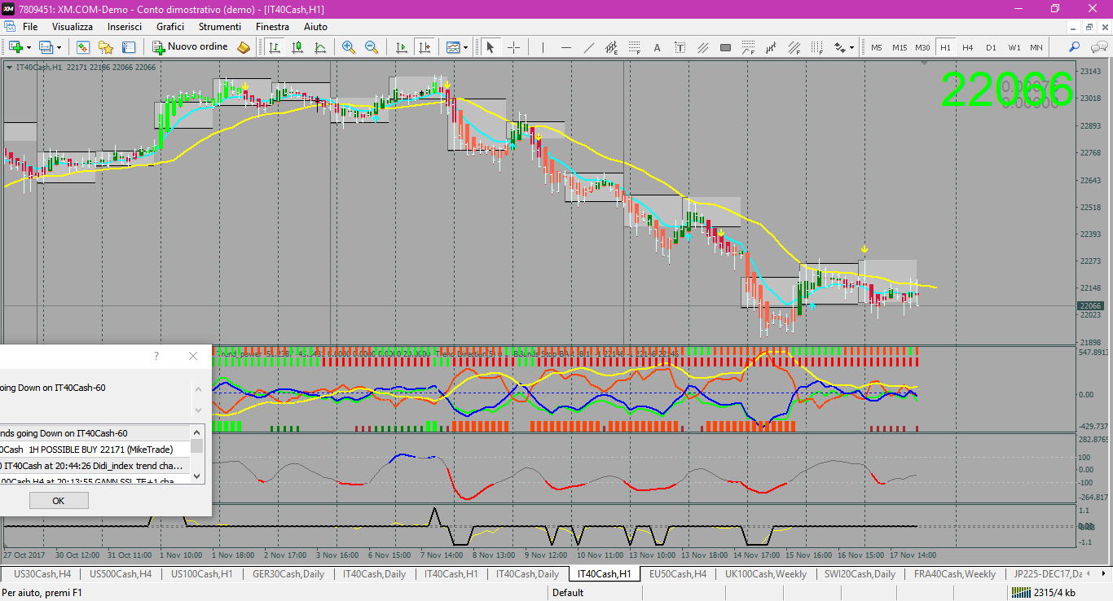
Task: Toggle chart shift from right border
Action: pyautogui.click(x=425, y=47)
